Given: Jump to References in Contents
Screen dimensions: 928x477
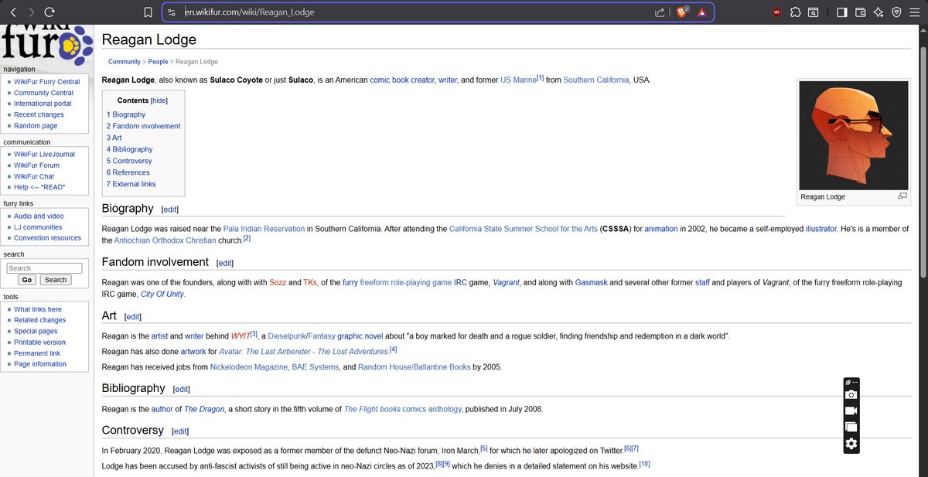Looking at the screenshot, I should (x=128, y=172).
